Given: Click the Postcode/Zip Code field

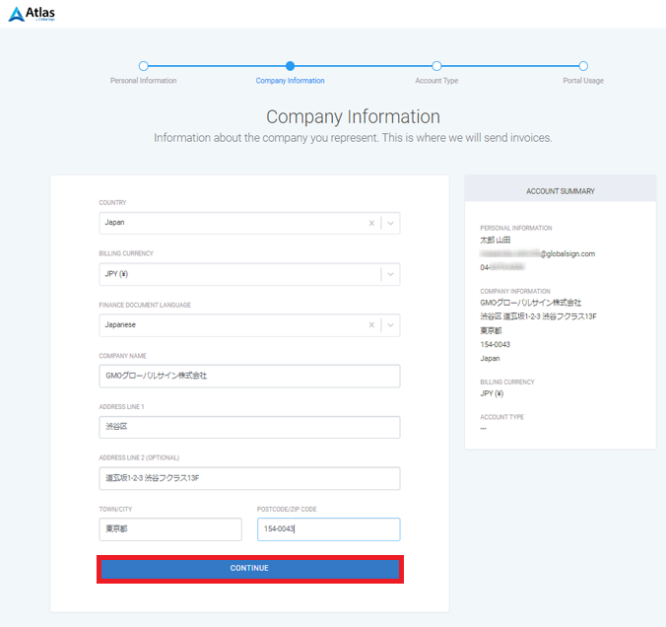Looking at the screenshot, I should tap(329, 529).
